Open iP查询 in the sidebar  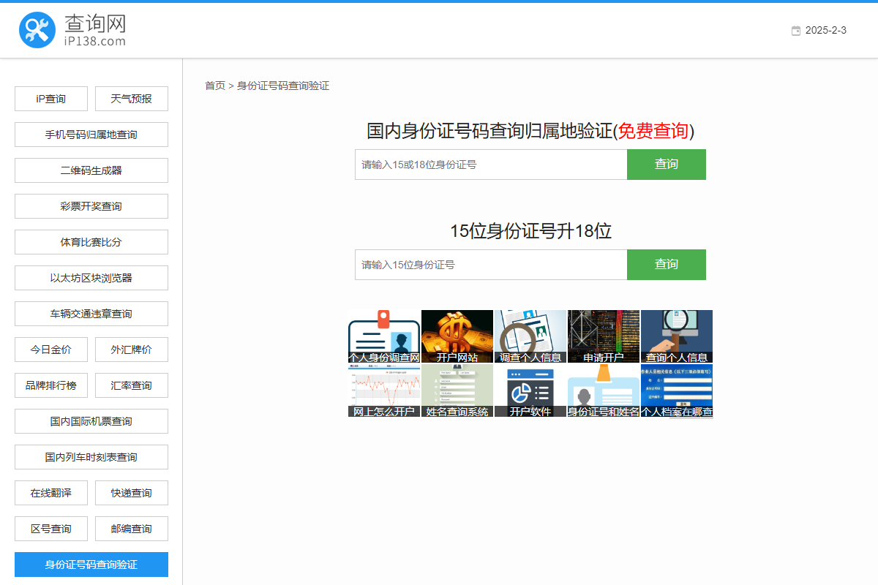click(x=51, y=99)
